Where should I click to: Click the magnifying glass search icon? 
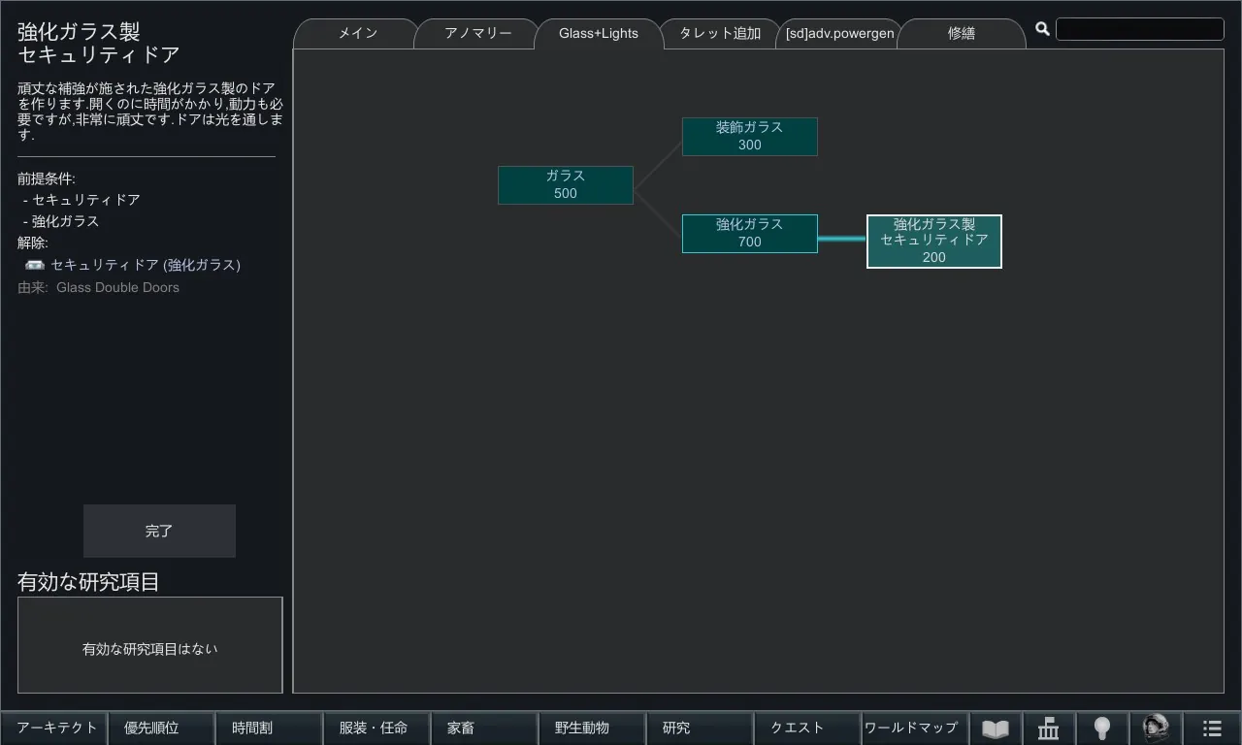1042,29
